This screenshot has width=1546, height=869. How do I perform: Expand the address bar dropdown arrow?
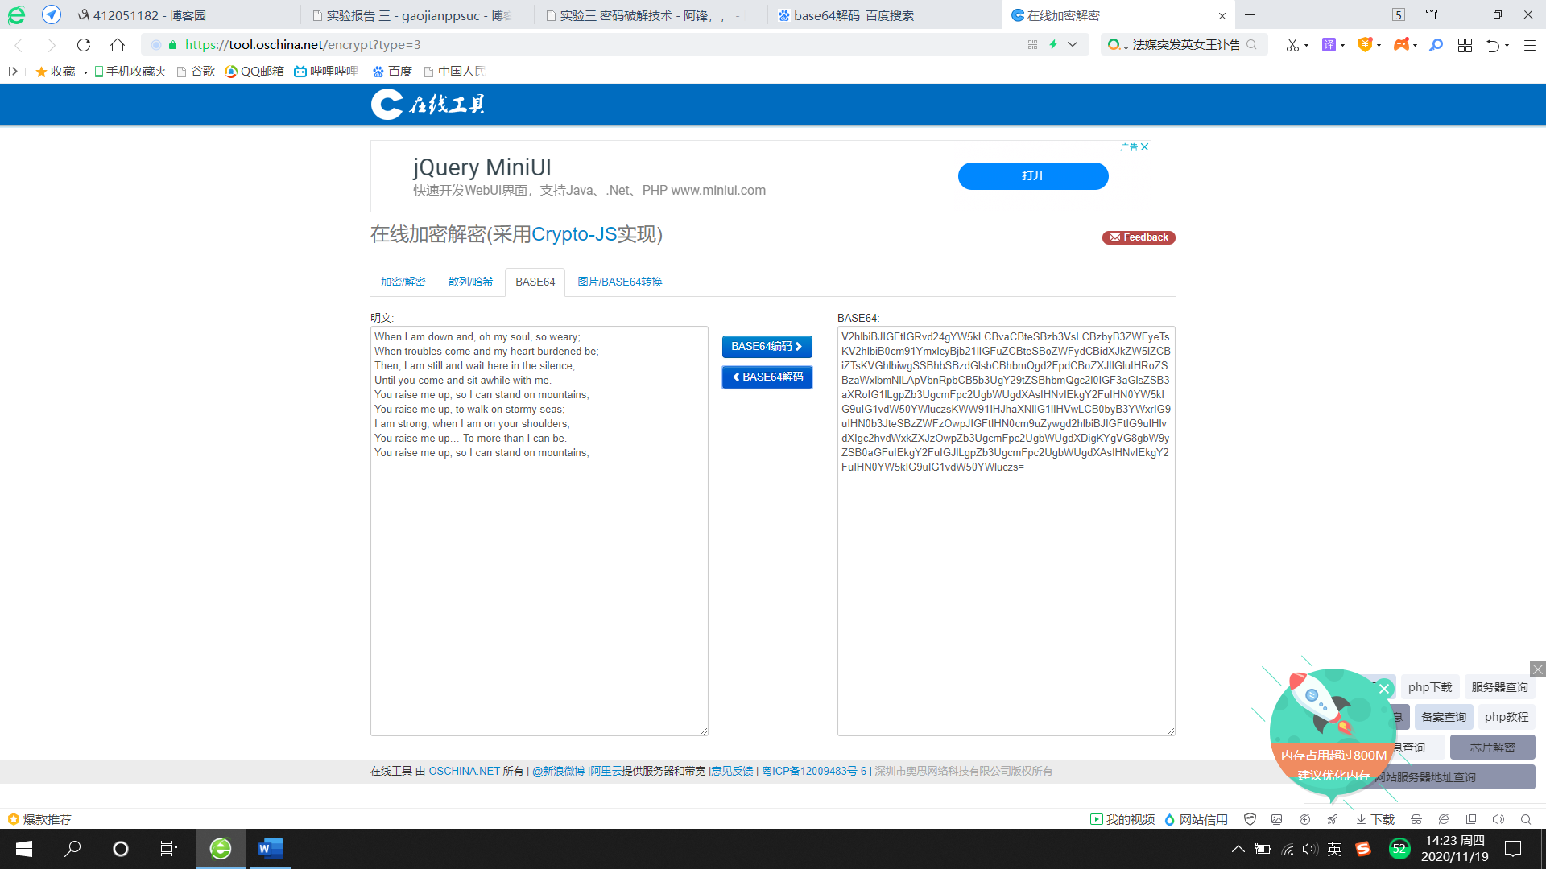1073,45
